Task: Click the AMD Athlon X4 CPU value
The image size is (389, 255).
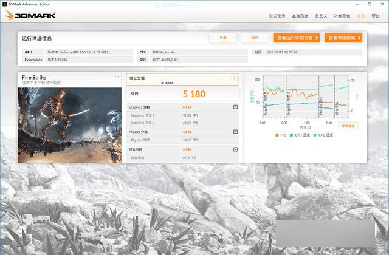Action: click(x=164, y=52)
